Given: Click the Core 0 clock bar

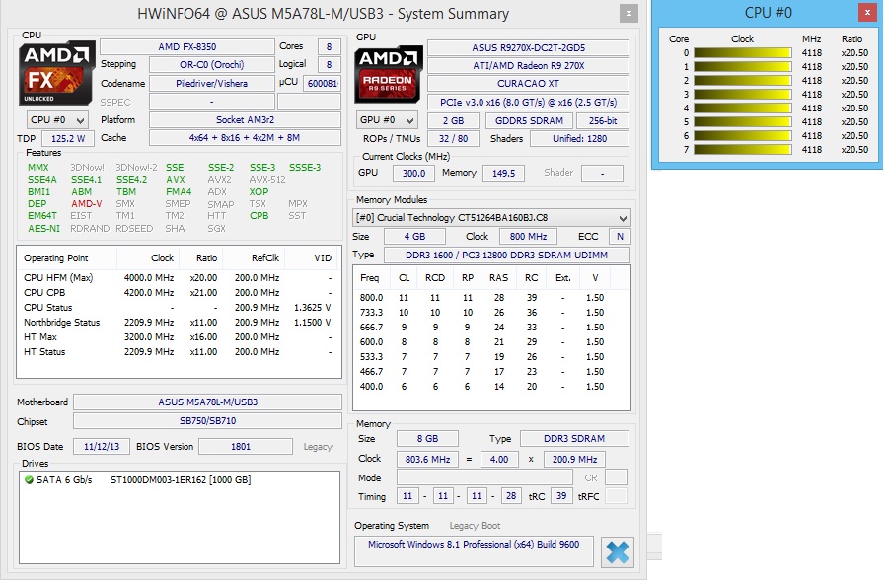Looking at the screenshot, I should (742, 52).
